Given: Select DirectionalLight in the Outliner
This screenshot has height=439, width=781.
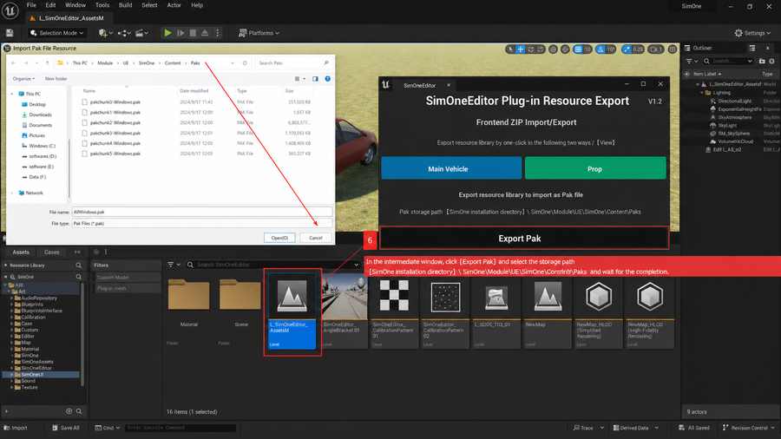Looking at the screenshot, I should (x=734, y=101).
